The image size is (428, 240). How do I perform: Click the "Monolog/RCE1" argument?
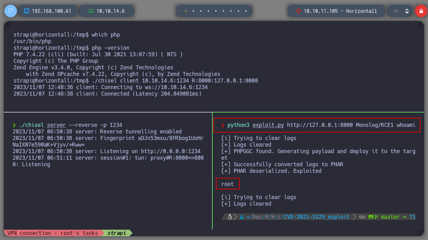(x=375, y=125)
